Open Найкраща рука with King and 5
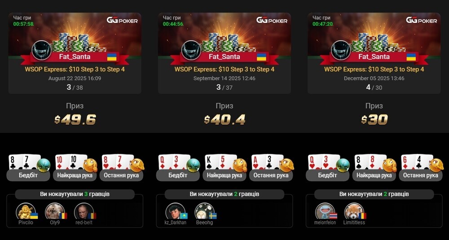Screen dimensions: 449x240 [x=224, y=168]
